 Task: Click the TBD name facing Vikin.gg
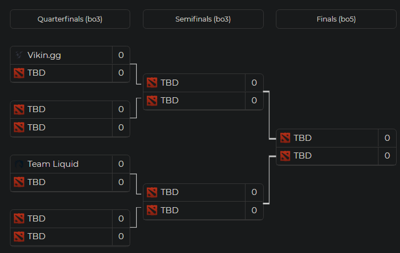pyautogui.click(x=36, y=73)
